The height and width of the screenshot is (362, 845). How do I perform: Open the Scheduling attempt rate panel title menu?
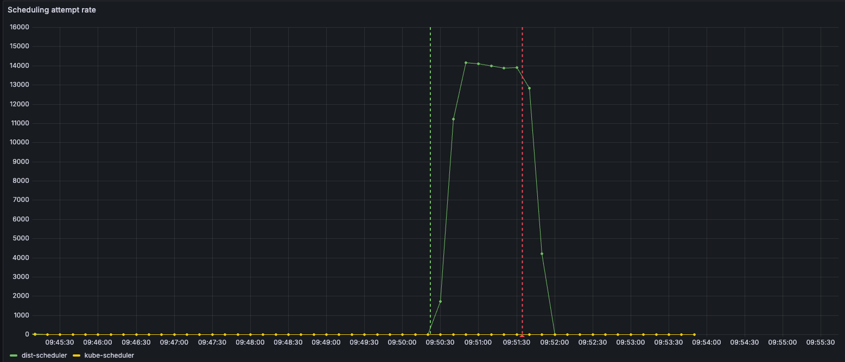[52, 10]
